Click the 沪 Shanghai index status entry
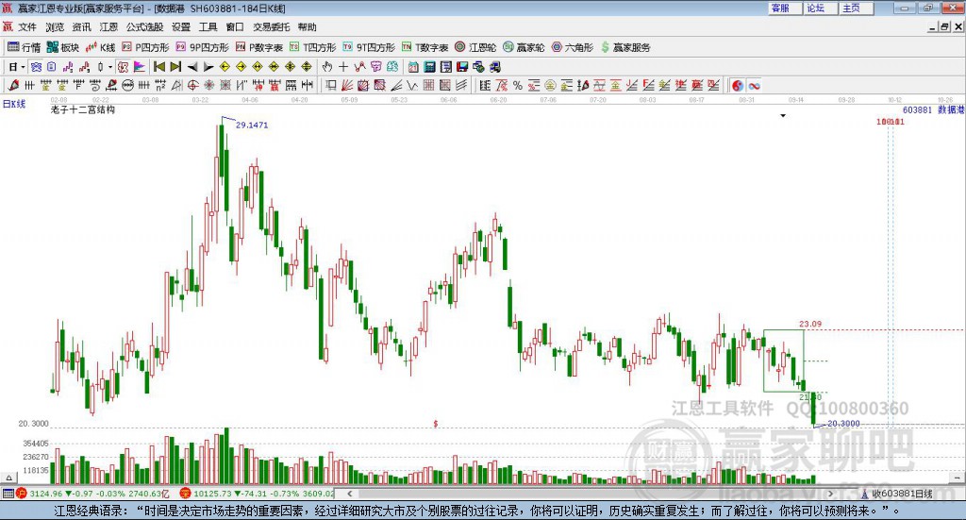The image size is (966, 520). point(92,494)
